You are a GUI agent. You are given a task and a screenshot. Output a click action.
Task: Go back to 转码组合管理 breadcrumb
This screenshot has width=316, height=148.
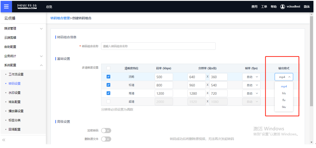(x=60, y=18)
